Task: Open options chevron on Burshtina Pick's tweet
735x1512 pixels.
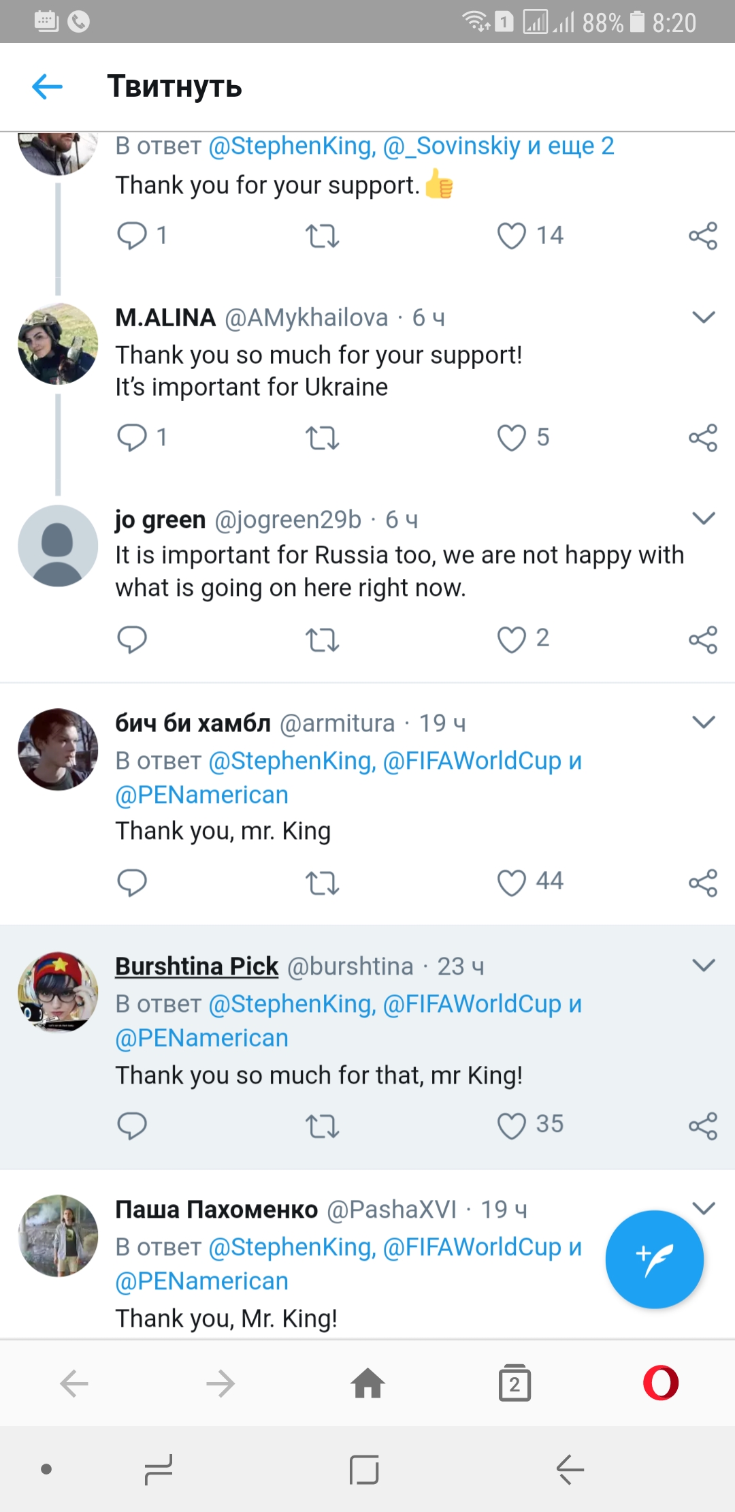Action: (703, 965)
